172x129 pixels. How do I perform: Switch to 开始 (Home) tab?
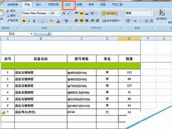pyautogui.click(x=27, y=4)
